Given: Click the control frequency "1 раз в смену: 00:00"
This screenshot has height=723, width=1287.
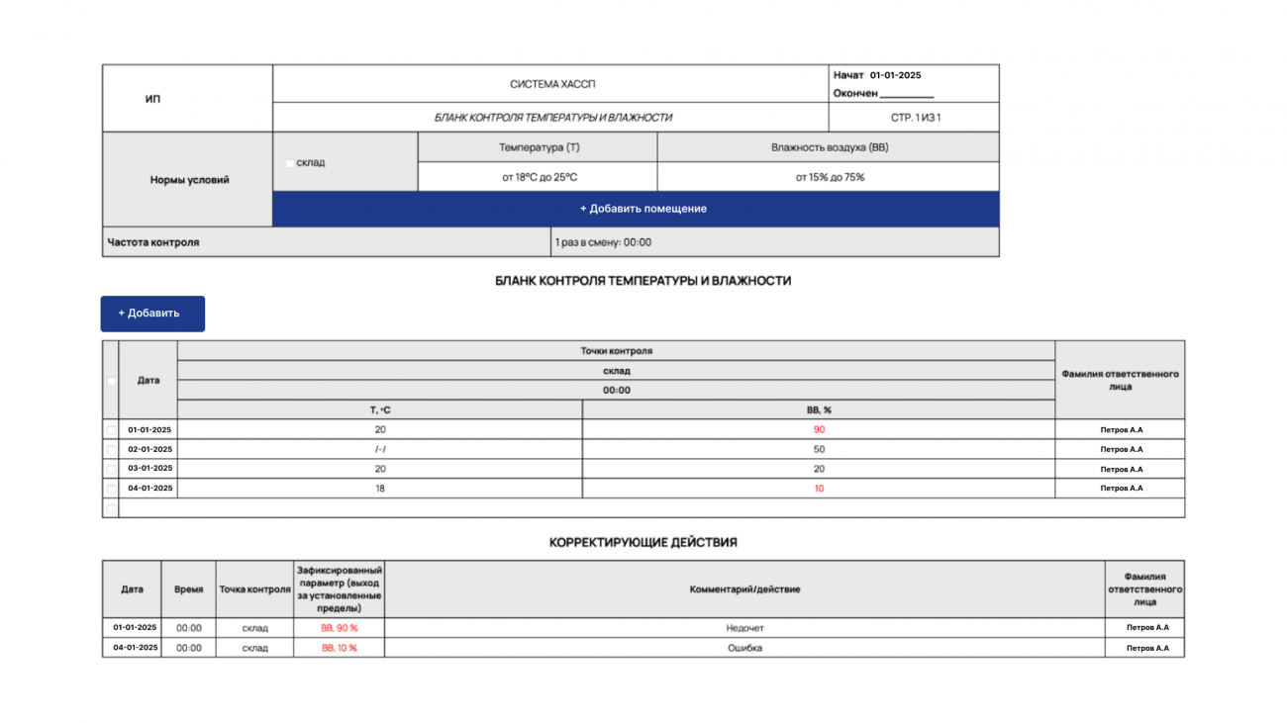Looking at the screenshot, I should coord(604,242).
